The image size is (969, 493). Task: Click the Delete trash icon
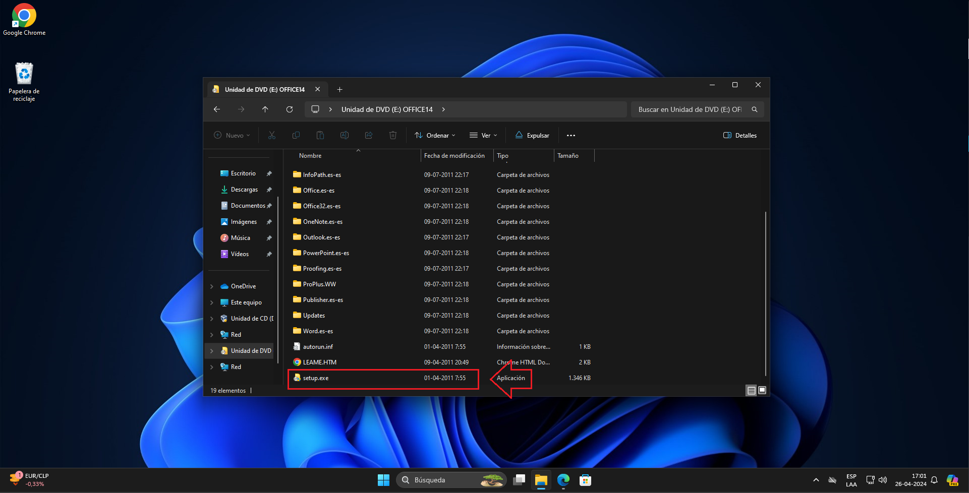click(393, 135)
